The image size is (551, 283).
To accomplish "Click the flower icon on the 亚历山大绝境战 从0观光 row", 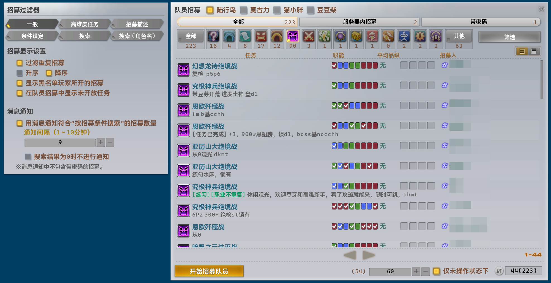I will (445, 146).
